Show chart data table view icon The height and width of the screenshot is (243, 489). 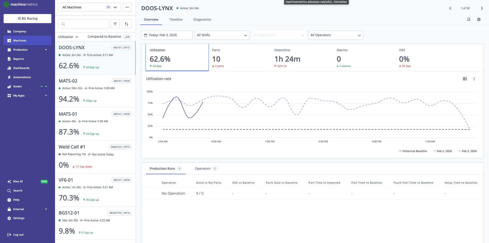465,79
